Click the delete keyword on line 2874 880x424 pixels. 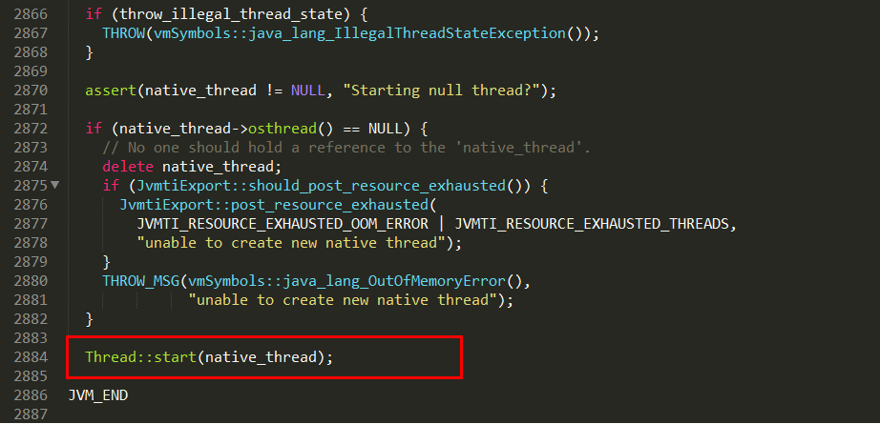127,167
